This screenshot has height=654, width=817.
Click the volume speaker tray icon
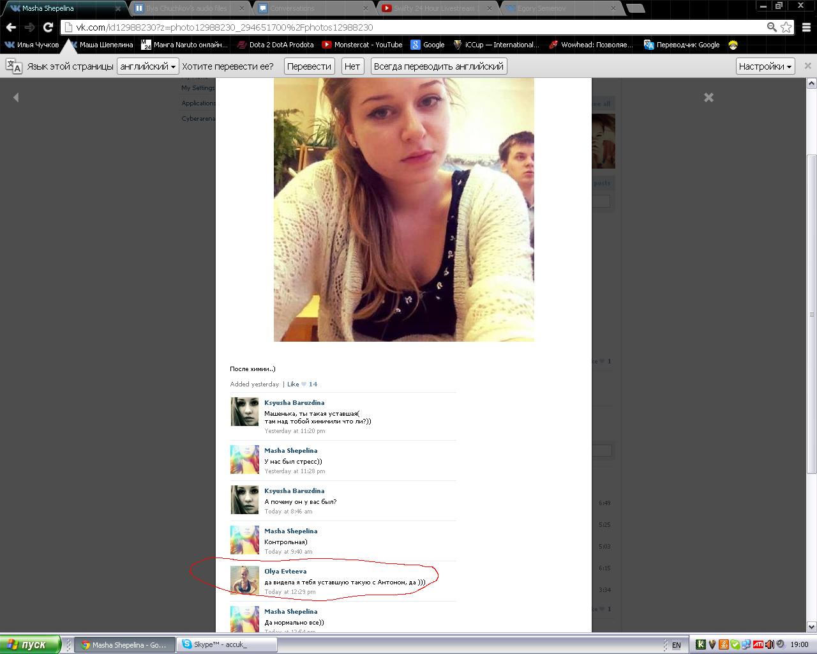pos(770,644)
